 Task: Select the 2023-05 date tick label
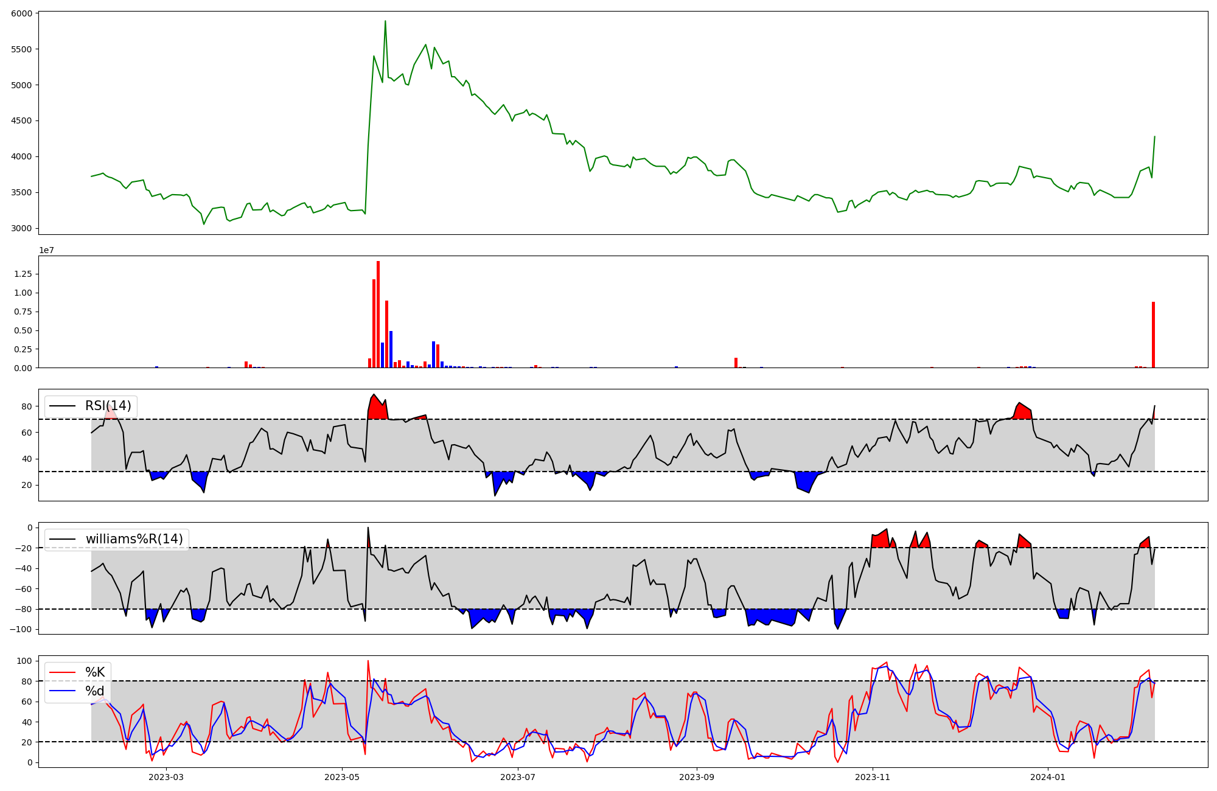click(x=342, y=777)
